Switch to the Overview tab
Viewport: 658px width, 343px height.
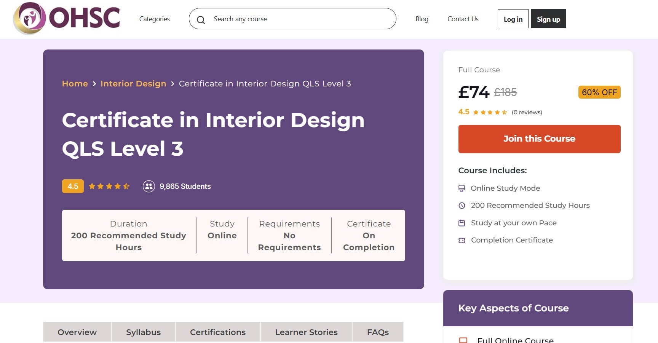tap(77, 332)
